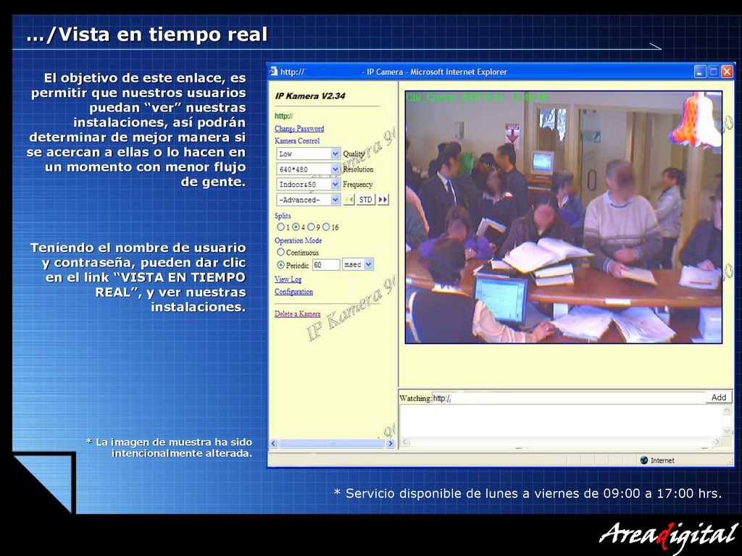This screenshot has height=556, width=742.
Task: Open the Change Password link
Action: (299, 129)
